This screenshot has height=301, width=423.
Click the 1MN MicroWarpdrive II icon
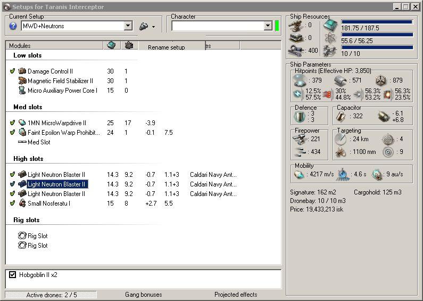click(x=22, y=123)
